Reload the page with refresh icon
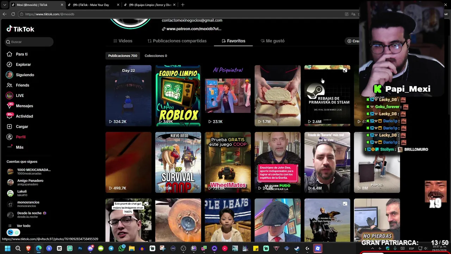 [13, 14]
